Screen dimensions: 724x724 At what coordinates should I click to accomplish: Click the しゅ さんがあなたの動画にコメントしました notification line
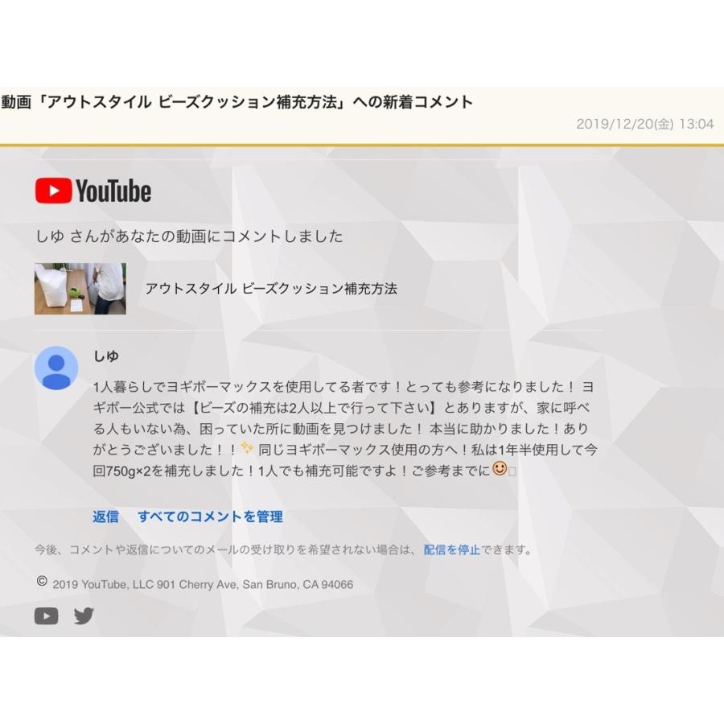(x=189, y=236)
